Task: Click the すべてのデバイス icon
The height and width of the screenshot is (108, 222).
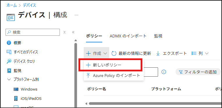Action: coord(9,52)
